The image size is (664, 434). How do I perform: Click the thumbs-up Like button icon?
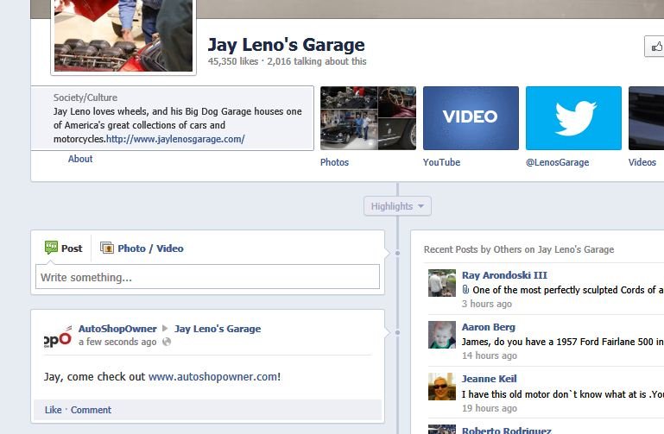click(x=656, y=47)
